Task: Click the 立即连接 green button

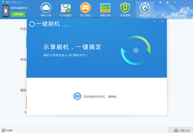Action: (x=18, y=14)
